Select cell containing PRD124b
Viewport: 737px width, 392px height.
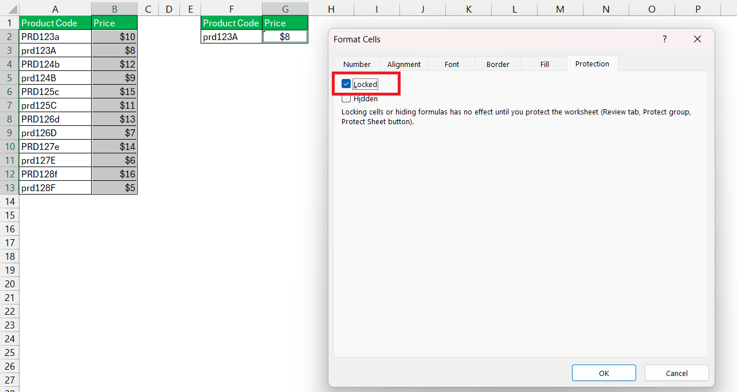[x=55, y=64]
